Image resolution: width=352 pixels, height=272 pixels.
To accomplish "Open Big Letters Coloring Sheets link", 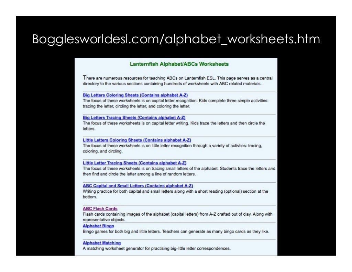I will pos(135,95).
